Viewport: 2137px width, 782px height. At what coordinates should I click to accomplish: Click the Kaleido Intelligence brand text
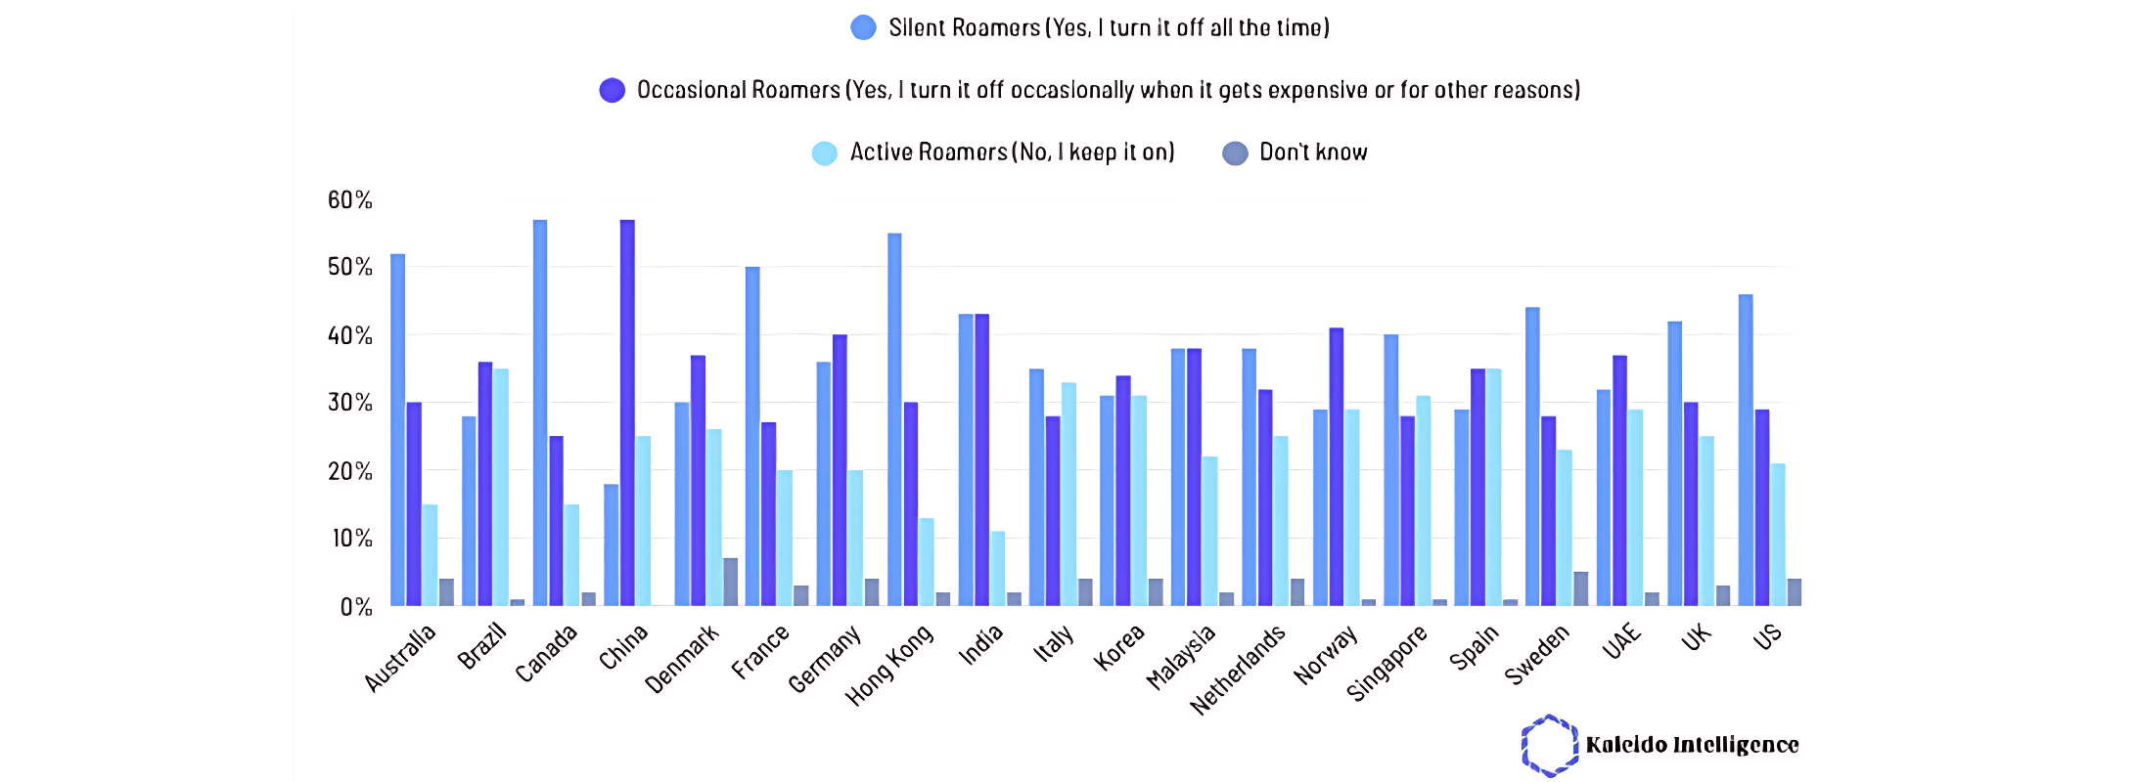tap(1692, 745)
